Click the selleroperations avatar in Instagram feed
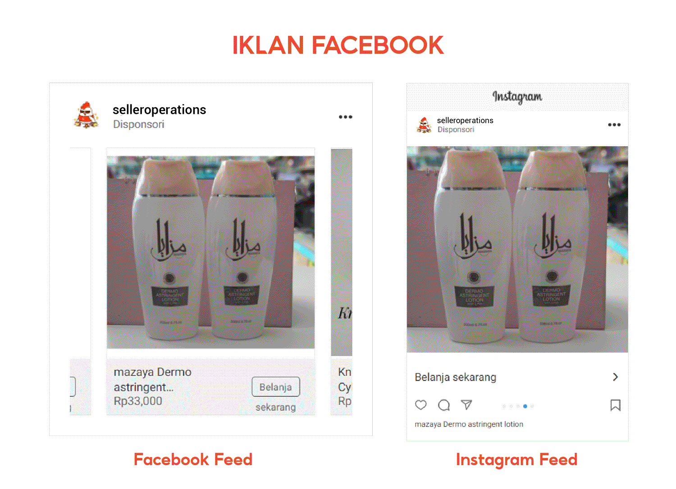Image resolution: width=676 pixels, height=489 pixels. tap(424, 125)
